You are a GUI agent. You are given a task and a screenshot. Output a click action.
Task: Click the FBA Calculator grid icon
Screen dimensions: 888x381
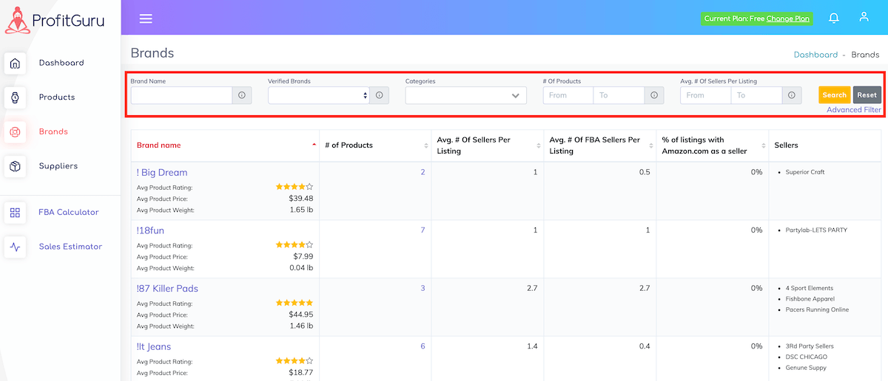point(15,213)
